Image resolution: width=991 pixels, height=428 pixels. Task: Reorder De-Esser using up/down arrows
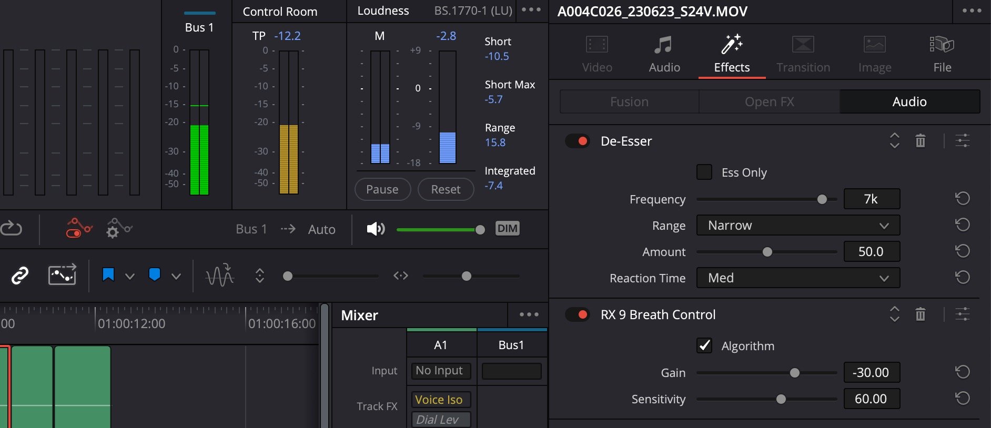click(x=894, y=140)
